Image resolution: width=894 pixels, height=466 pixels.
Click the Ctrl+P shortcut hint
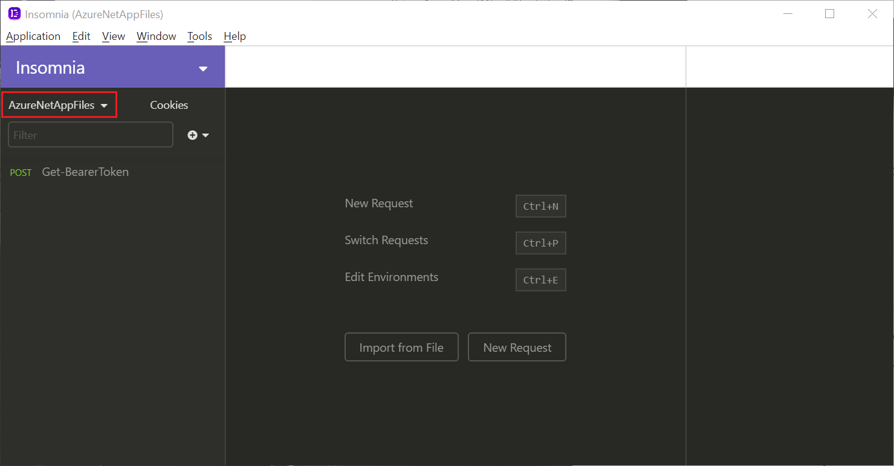click(x=541, y=243)
